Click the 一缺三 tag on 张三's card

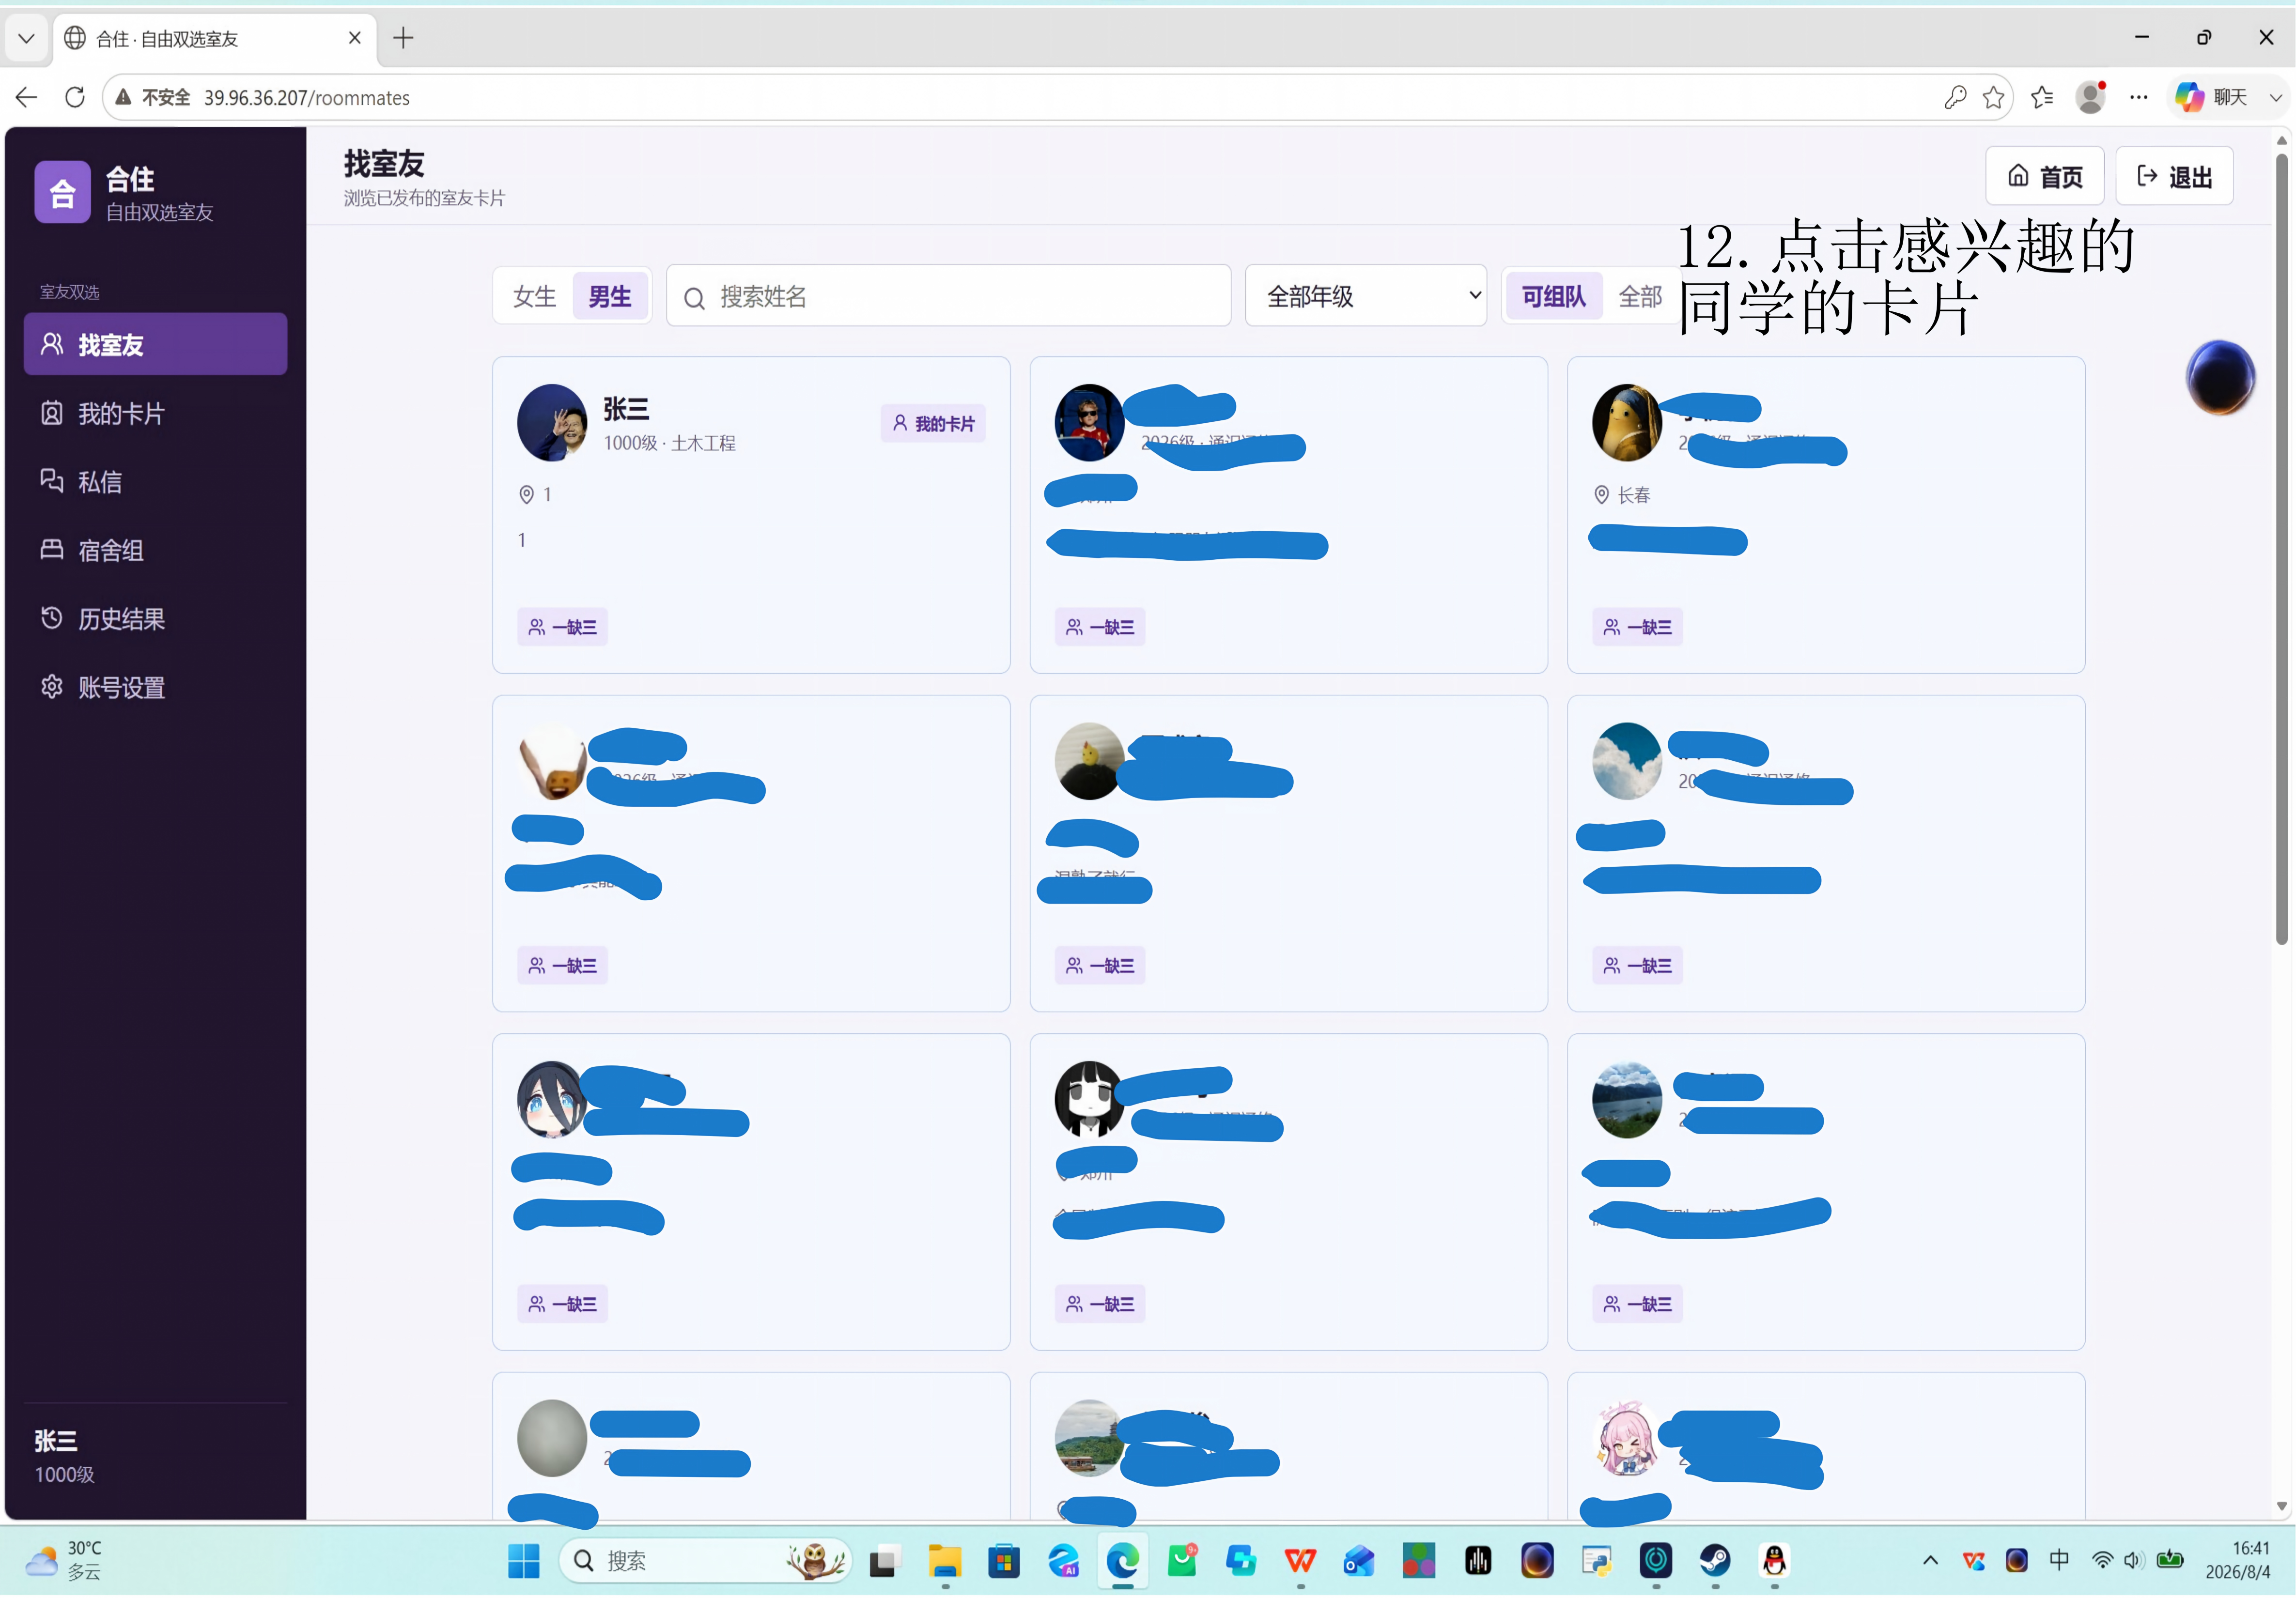pos(562,627)
